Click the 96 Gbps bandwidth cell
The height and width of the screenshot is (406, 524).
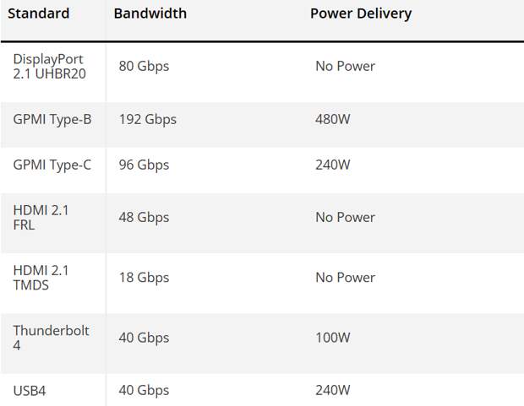coord(144,165)
